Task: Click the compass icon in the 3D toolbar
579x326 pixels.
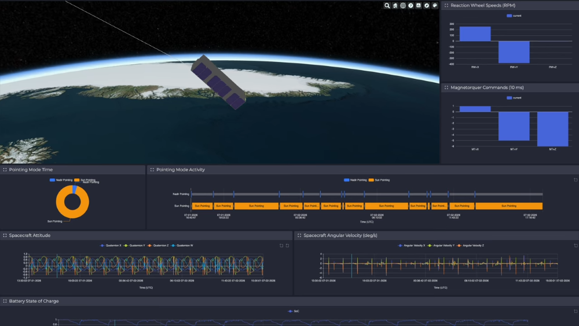Action: click(427, 6)
